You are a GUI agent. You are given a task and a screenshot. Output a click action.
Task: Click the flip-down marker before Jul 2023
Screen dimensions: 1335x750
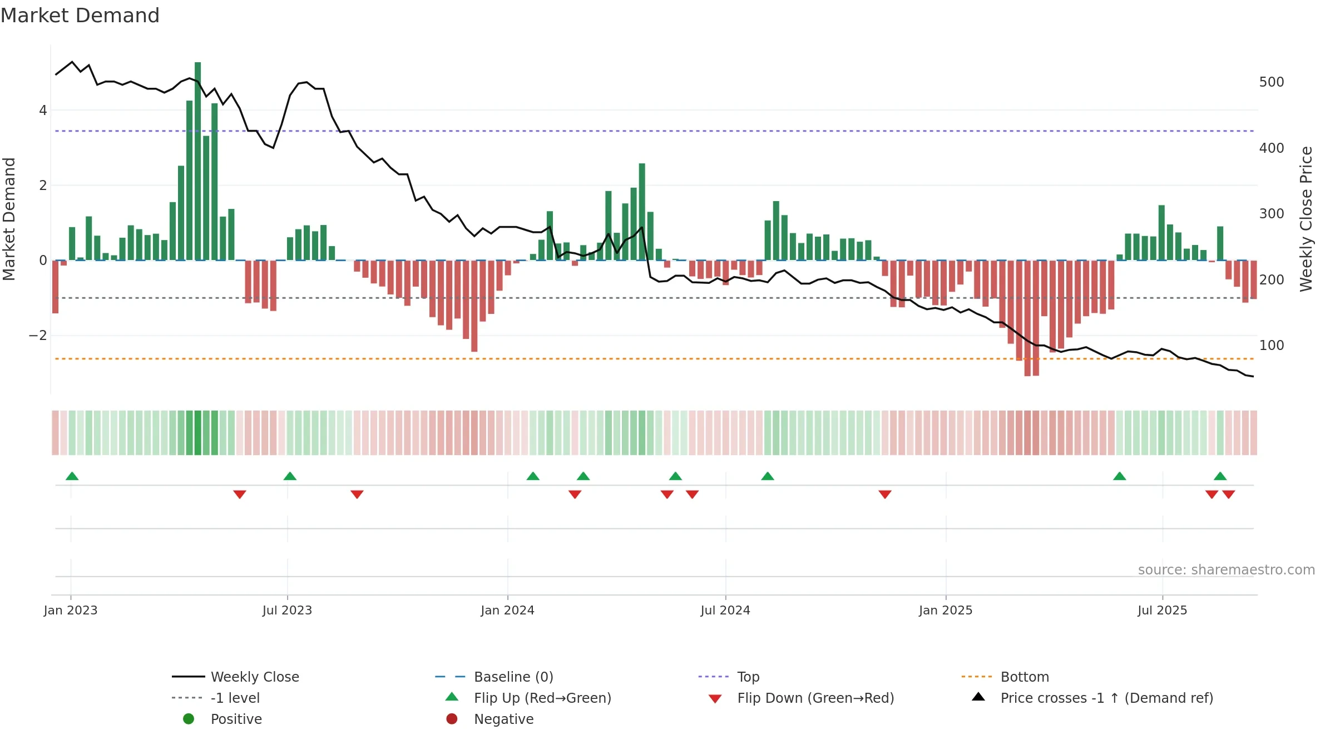click(240, 494)
